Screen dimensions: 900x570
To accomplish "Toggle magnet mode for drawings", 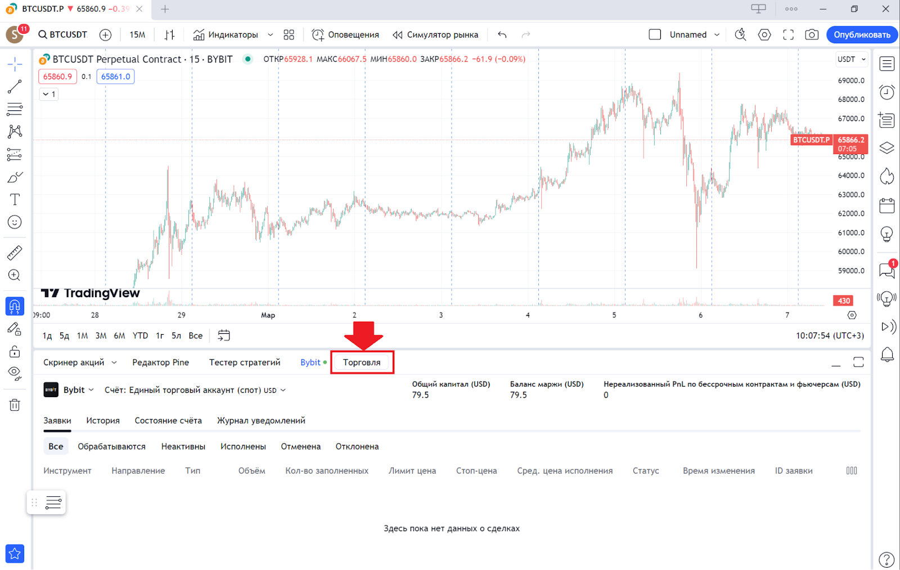I will coord(15,306).
